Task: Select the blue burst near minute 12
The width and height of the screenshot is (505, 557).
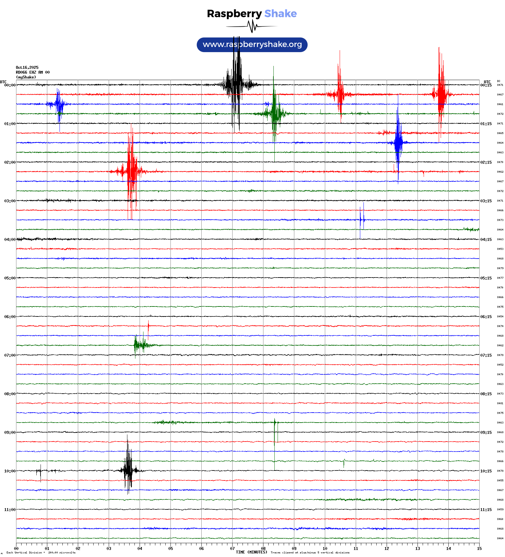Action: tap(398, 142)
